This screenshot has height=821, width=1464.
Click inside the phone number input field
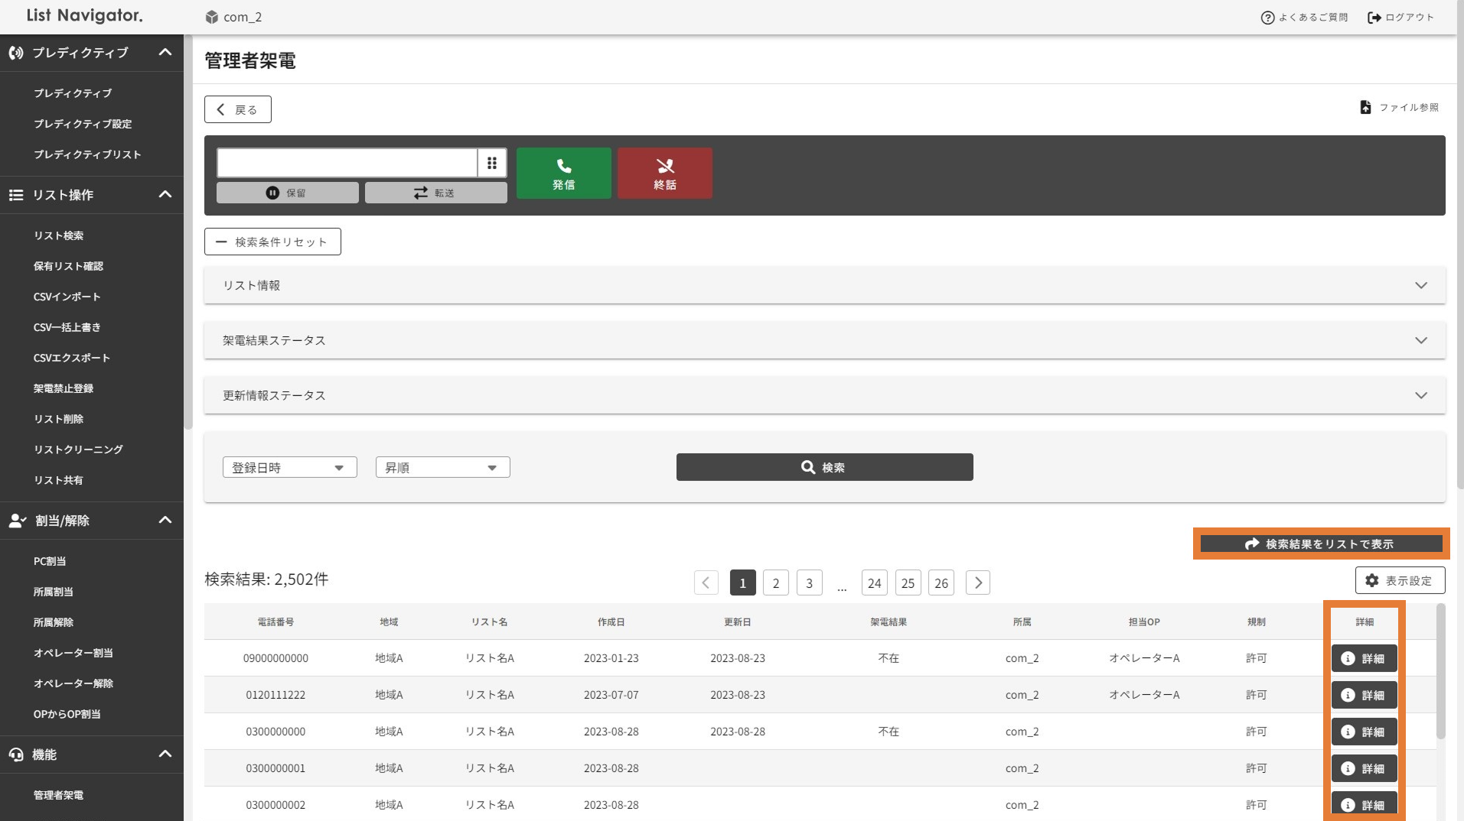point(347,163)
